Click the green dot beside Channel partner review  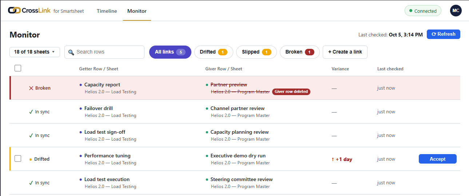click(x=207, y=108)
